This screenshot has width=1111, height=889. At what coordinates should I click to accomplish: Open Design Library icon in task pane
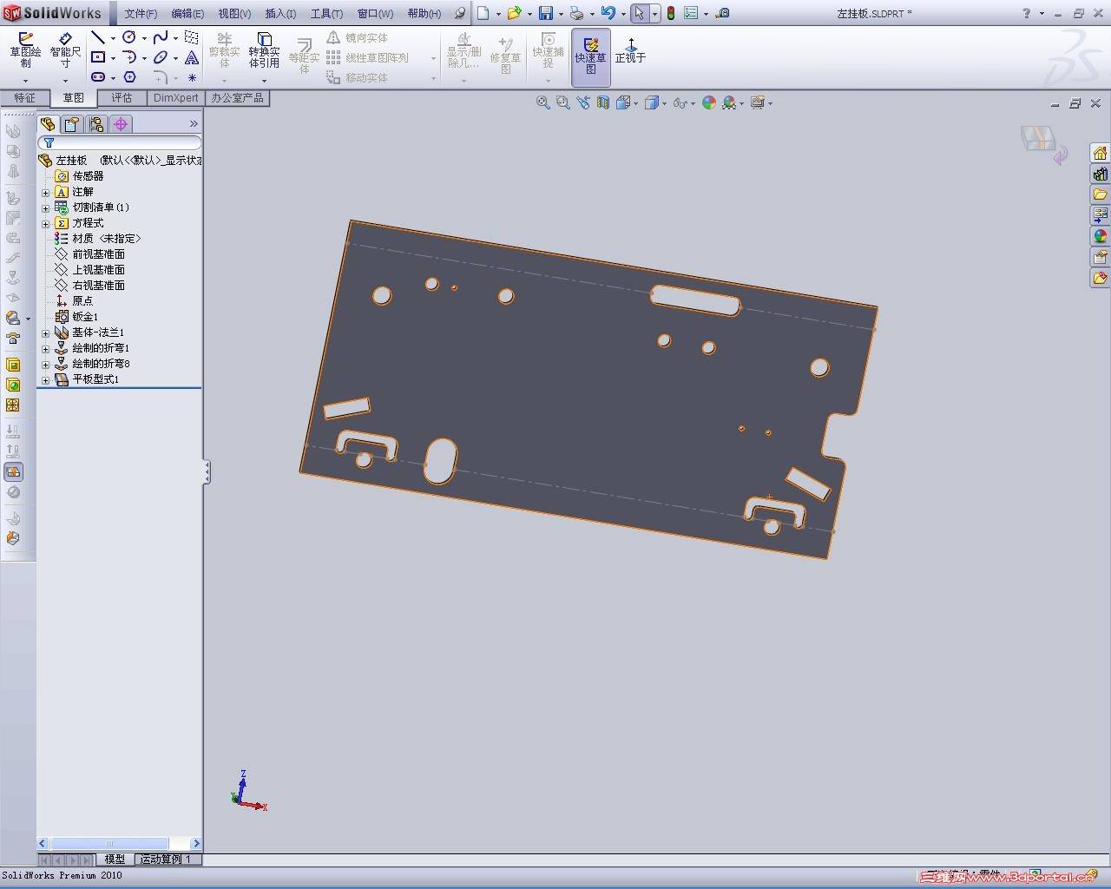(x=1100, y=174)
